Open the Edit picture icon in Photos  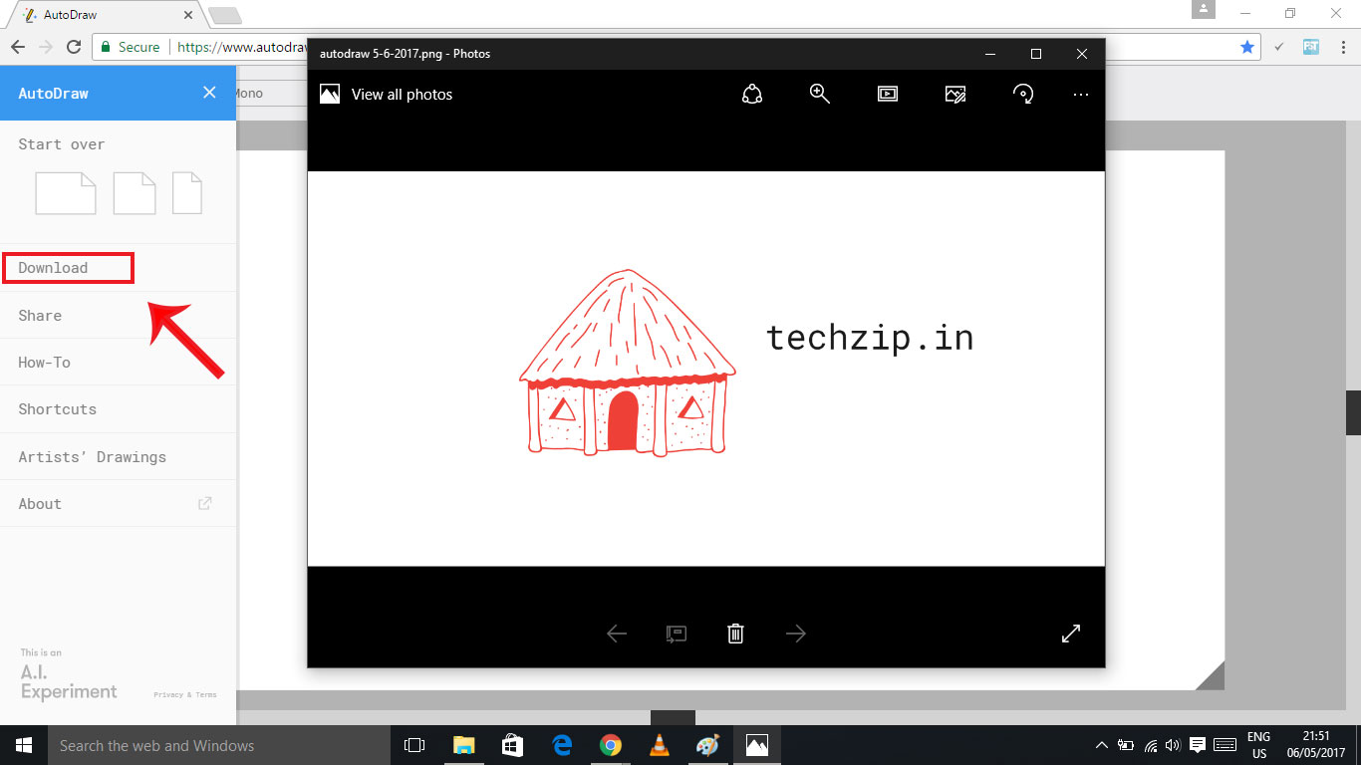(x=955, y=94)
